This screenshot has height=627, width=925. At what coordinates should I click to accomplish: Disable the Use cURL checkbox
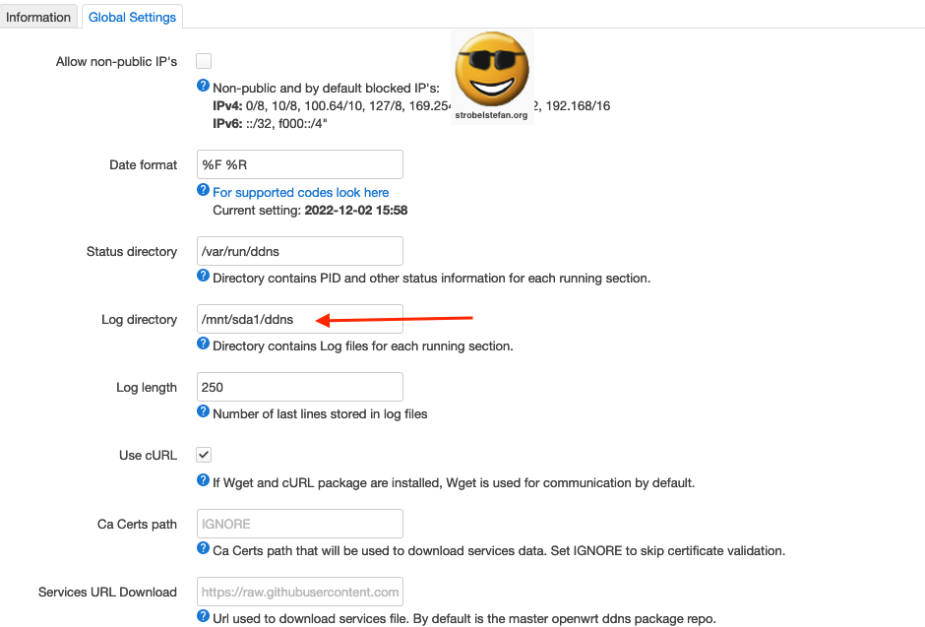pyautogui.click(x=203, y=455)
